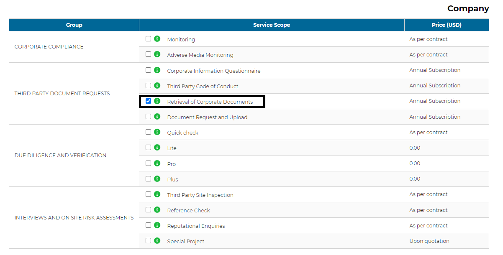The image size is (503, 255).
Task: Click info icon beside Special Project
Action: [x=157, y=241]
